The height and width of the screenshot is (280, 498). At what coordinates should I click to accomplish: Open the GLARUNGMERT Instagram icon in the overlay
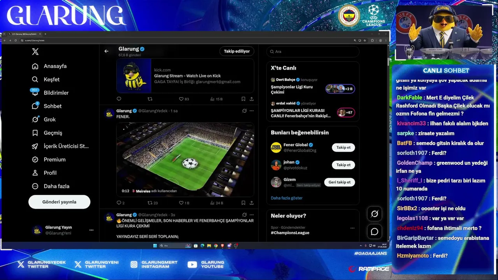pos(134,264)
